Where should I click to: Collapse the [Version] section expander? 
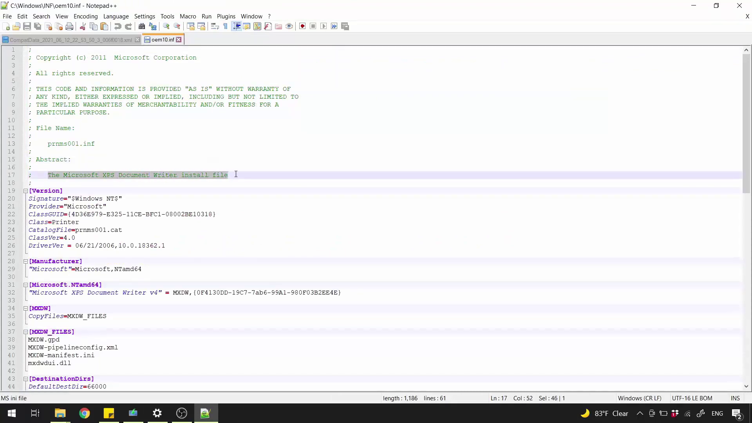(25, 191)
